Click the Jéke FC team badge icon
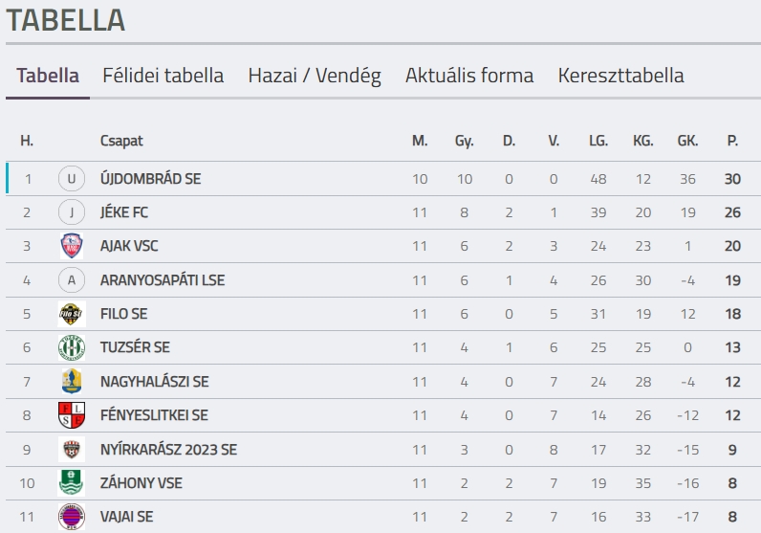The width and height of the screenshot is (761, 533). pos(72,212)
